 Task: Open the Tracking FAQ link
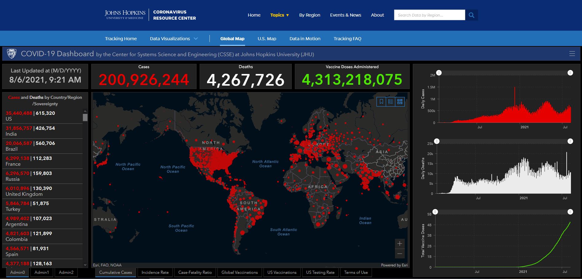(x=347, y=39)
